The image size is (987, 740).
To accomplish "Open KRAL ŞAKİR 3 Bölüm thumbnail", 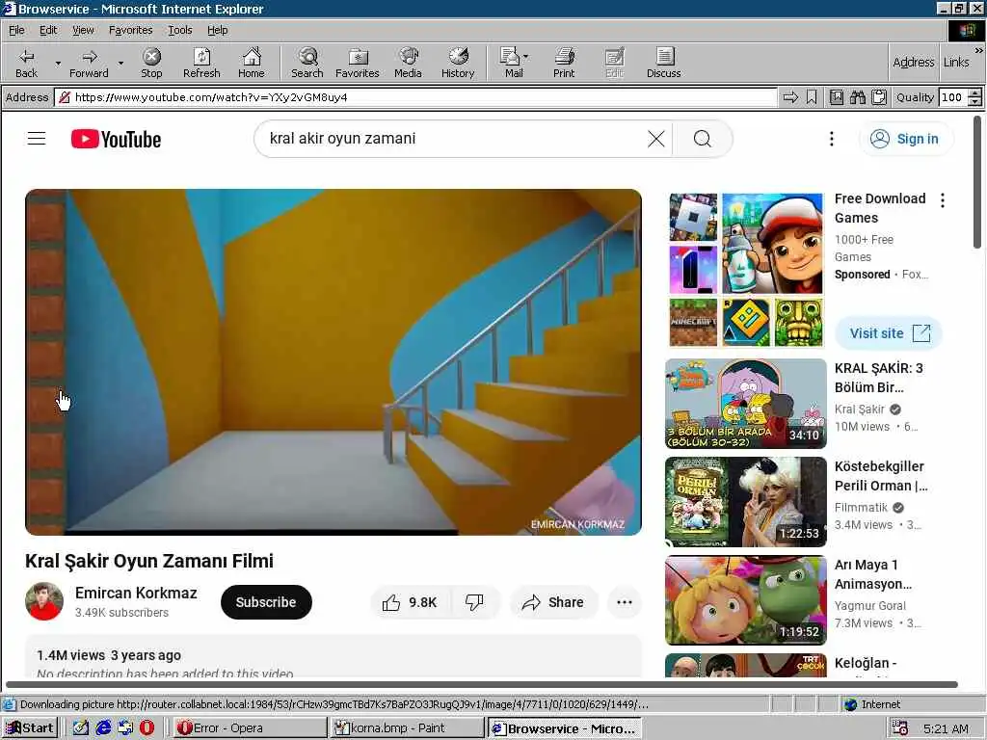I will pyautogui.click(x=746, y=404).
